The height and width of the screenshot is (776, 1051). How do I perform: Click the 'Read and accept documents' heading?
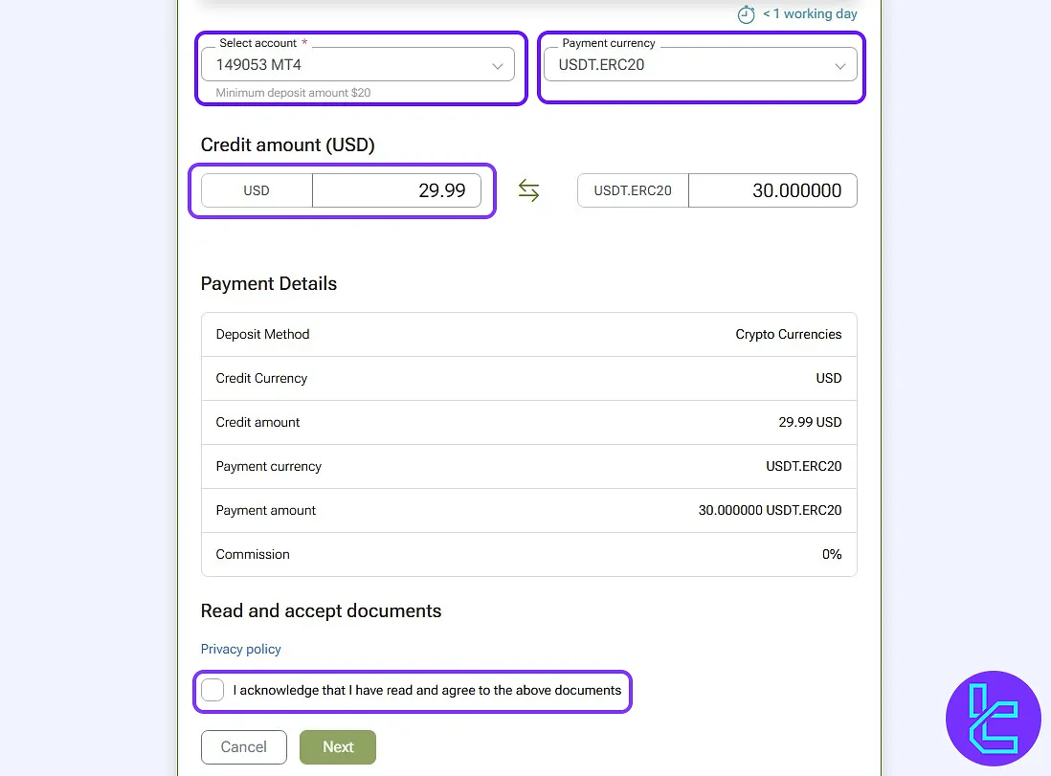(x=321, y=611)
